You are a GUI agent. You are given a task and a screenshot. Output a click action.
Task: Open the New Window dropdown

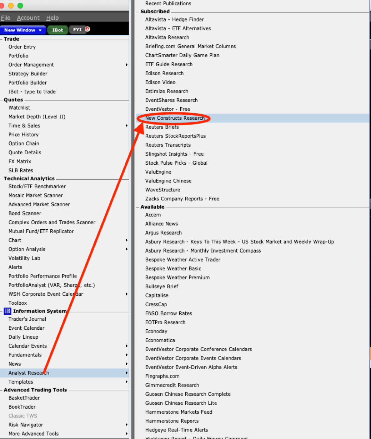click(x=23, y=30)
